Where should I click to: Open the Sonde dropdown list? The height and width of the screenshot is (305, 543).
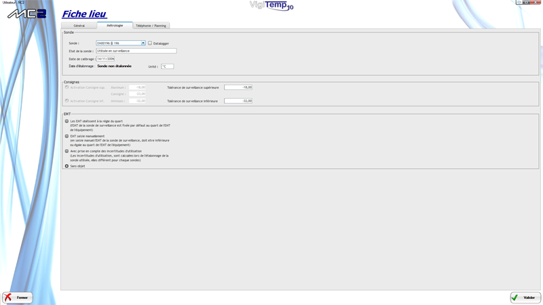143,43
